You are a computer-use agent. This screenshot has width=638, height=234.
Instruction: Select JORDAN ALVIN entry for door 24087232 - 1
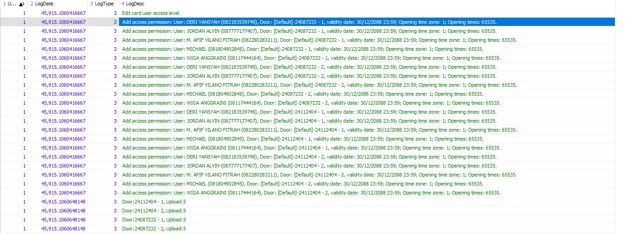(x=309, y=31)
